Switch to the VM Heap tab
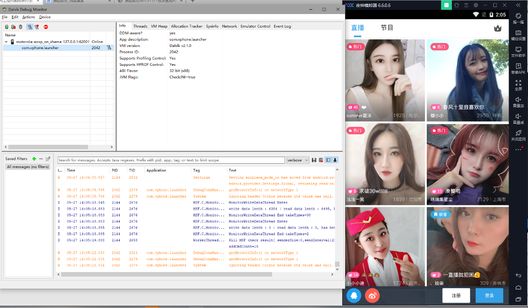 click(159, 26)
